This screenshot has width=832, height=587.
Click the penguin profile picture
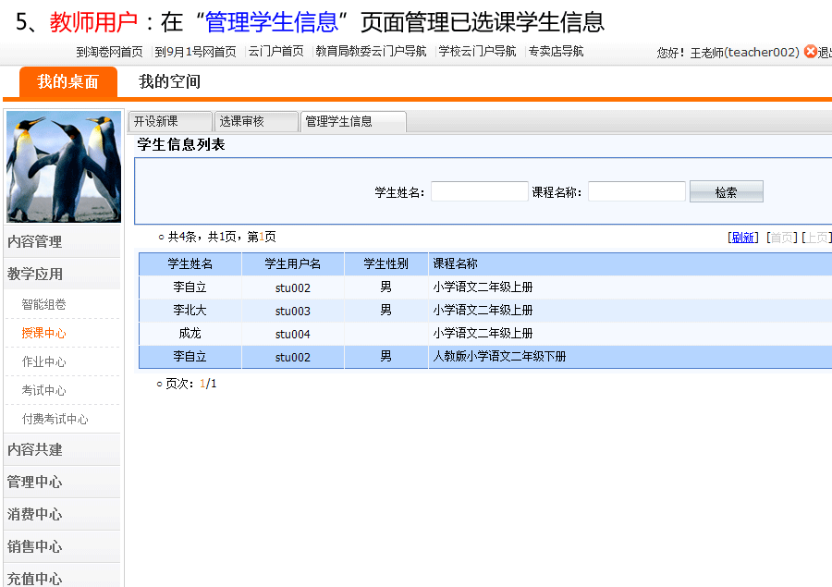[64, 166]
